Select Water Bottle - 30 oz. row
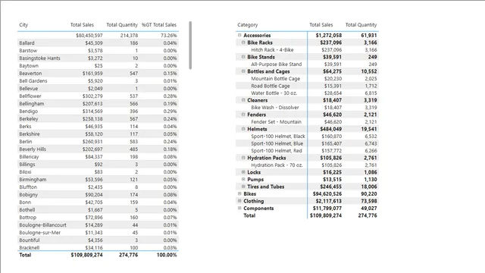The image size is (485, 273). (307, 93)
